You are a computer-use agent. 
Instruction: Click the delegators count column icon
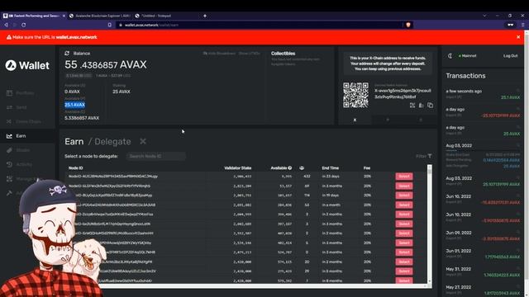(302, 168)
